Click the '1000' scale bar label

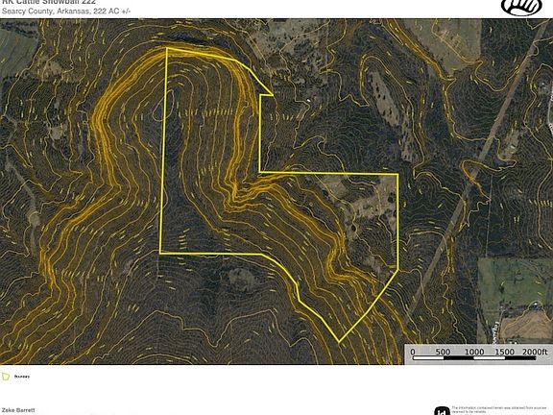[x=474, y=352]
